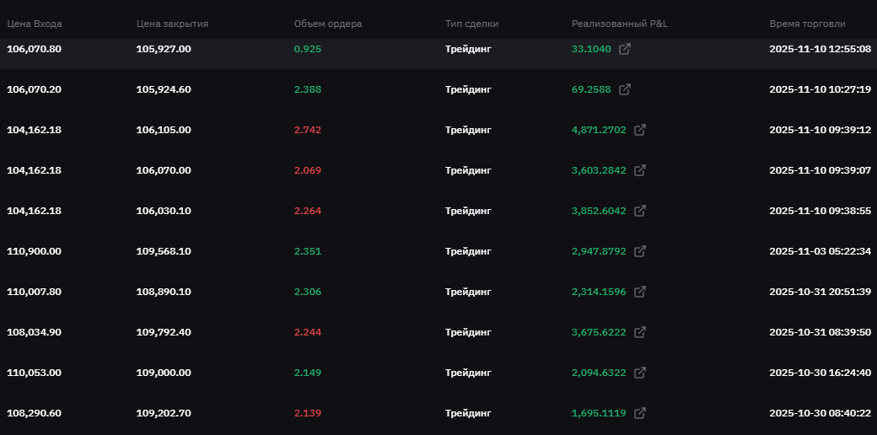Open share icon beside 33.1040 P&L
The width and height of the screenshot is (877, 435).
tap(625, 49)
